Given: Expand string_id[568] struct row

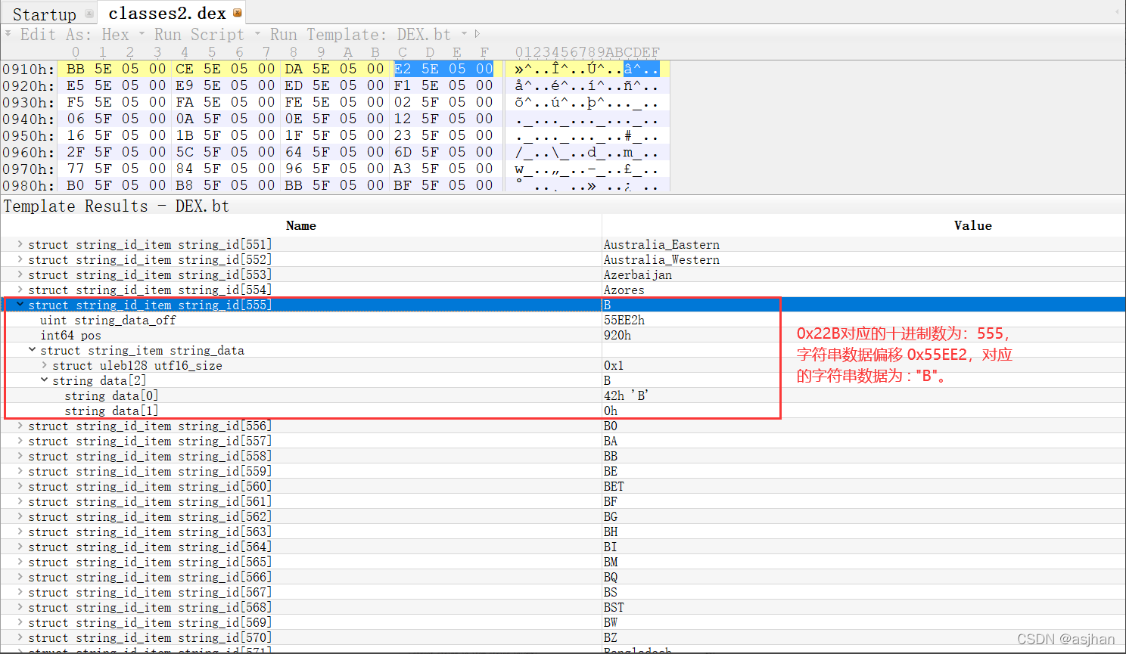Looking at the screenshot, I should [20, 607].
